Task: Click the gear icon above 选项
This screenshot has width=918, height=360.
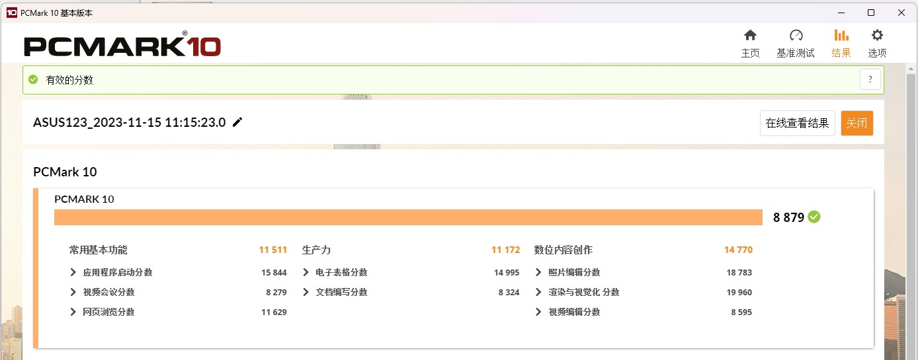Action: 877,35
